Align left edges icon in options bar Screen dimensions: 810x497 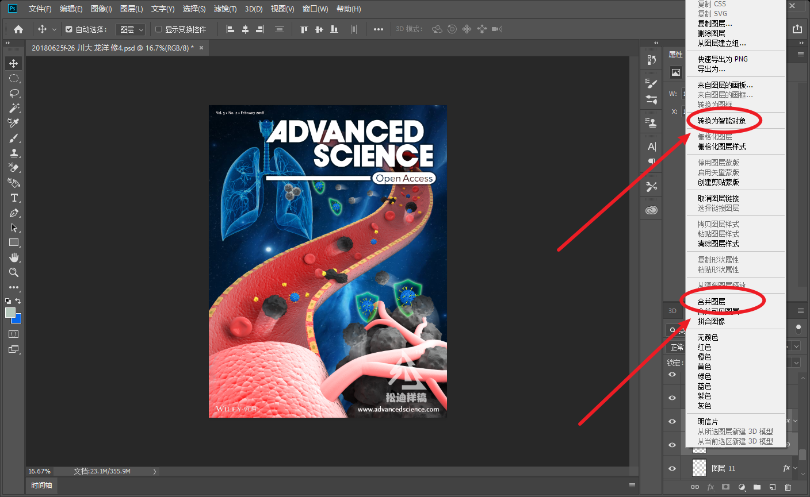pos(230,29)
